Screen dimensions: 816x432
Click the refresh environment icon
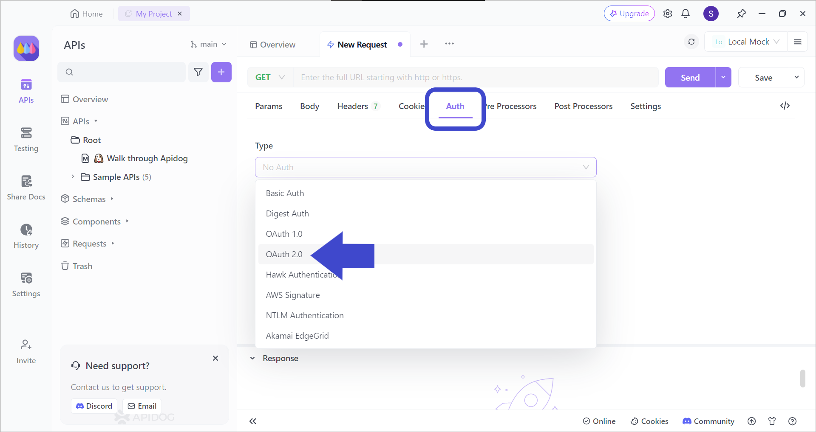point(691,42)
